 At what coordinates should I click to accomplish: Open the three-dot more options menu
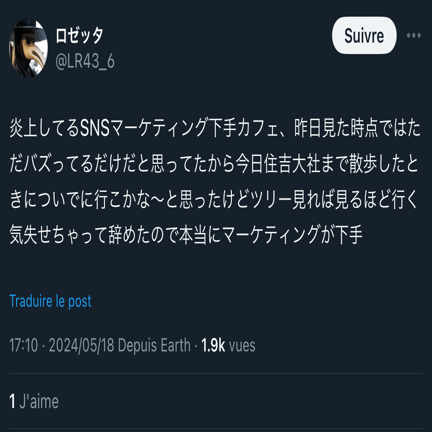[x=414, y=35]
